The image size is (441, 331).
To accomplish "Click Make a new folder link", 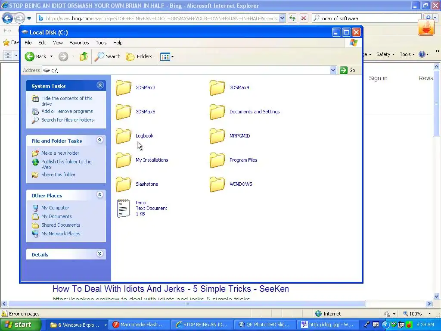I will (x=60, y=153).
